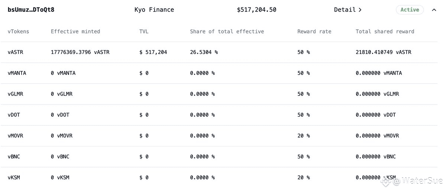446x191 pixels.
Task: Click the Effective minted column header
Action: pos(75,32)
